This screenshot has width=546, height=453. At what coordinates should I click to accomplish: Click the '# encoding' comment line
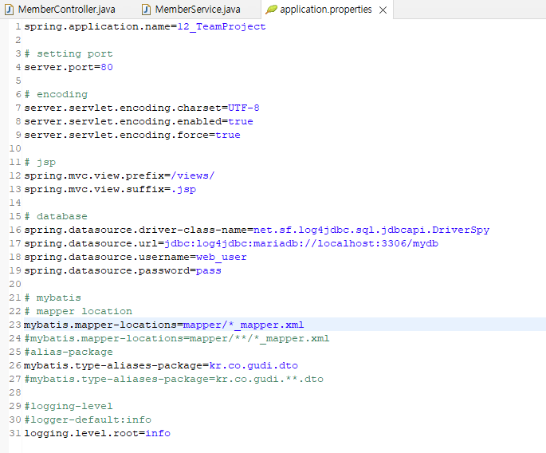(x=56, y=94)
